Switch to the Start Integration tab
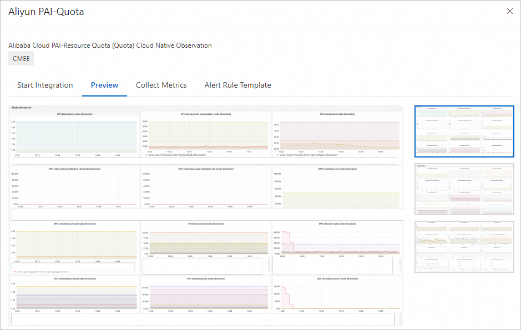 [45, 85]
